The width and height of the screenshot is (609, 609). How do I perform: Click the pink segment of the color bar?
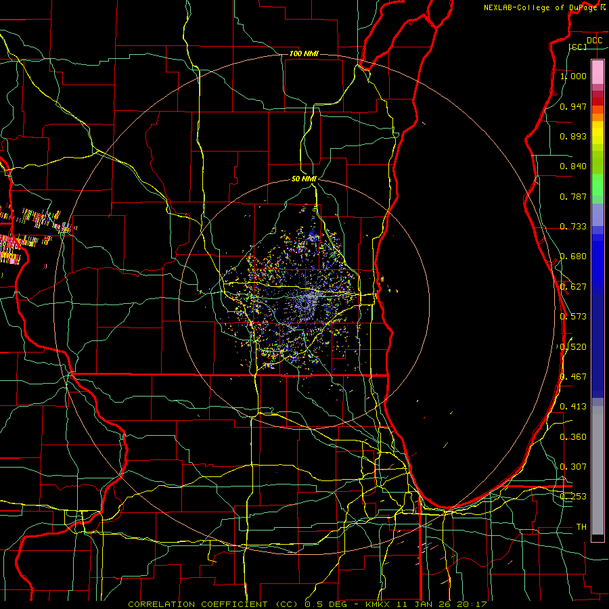pos(597,72)
